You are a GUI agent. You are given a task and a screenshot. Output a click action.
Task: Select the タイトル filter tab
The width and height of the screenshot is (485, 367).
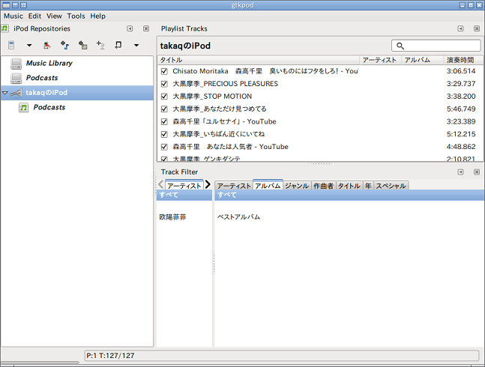(349, 186)
